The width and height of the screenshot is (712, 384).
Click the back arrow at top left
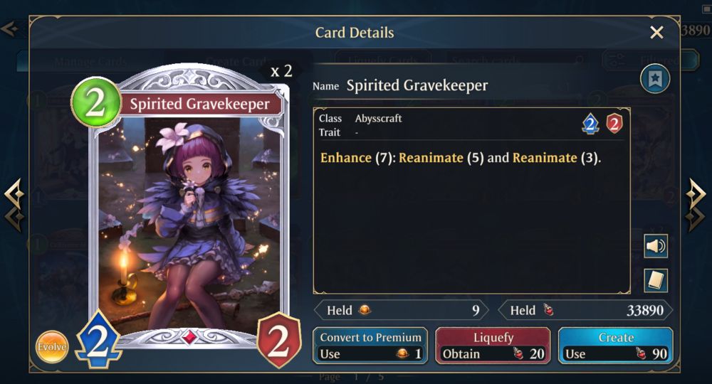[10, 29]
